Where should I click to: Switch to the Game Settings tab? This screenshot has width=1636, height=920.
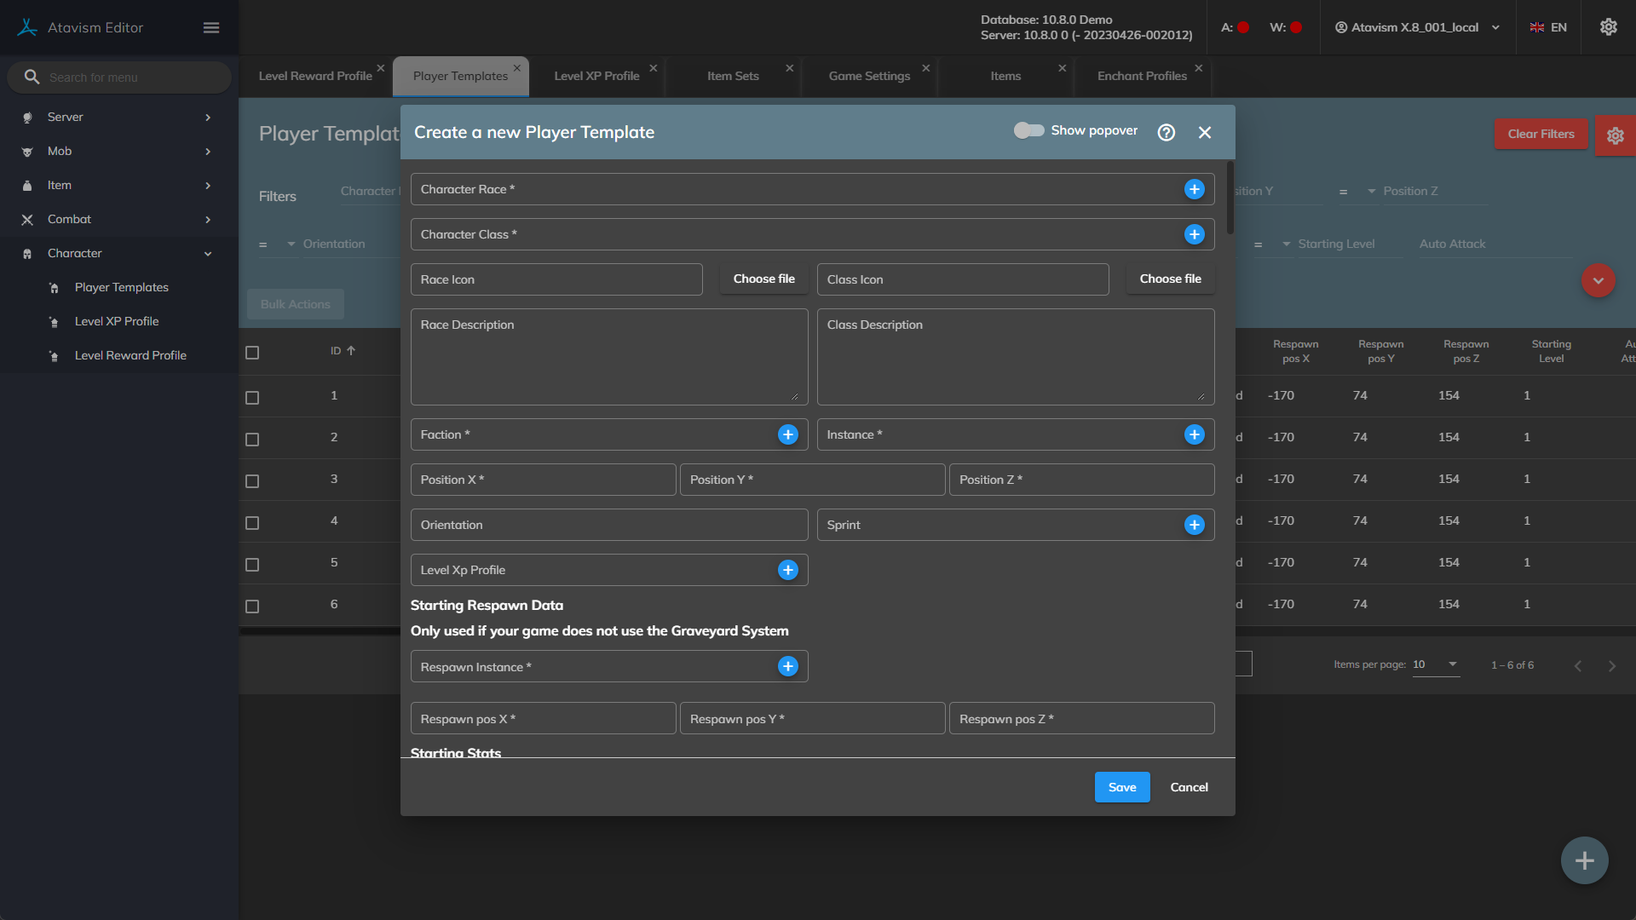869,76
